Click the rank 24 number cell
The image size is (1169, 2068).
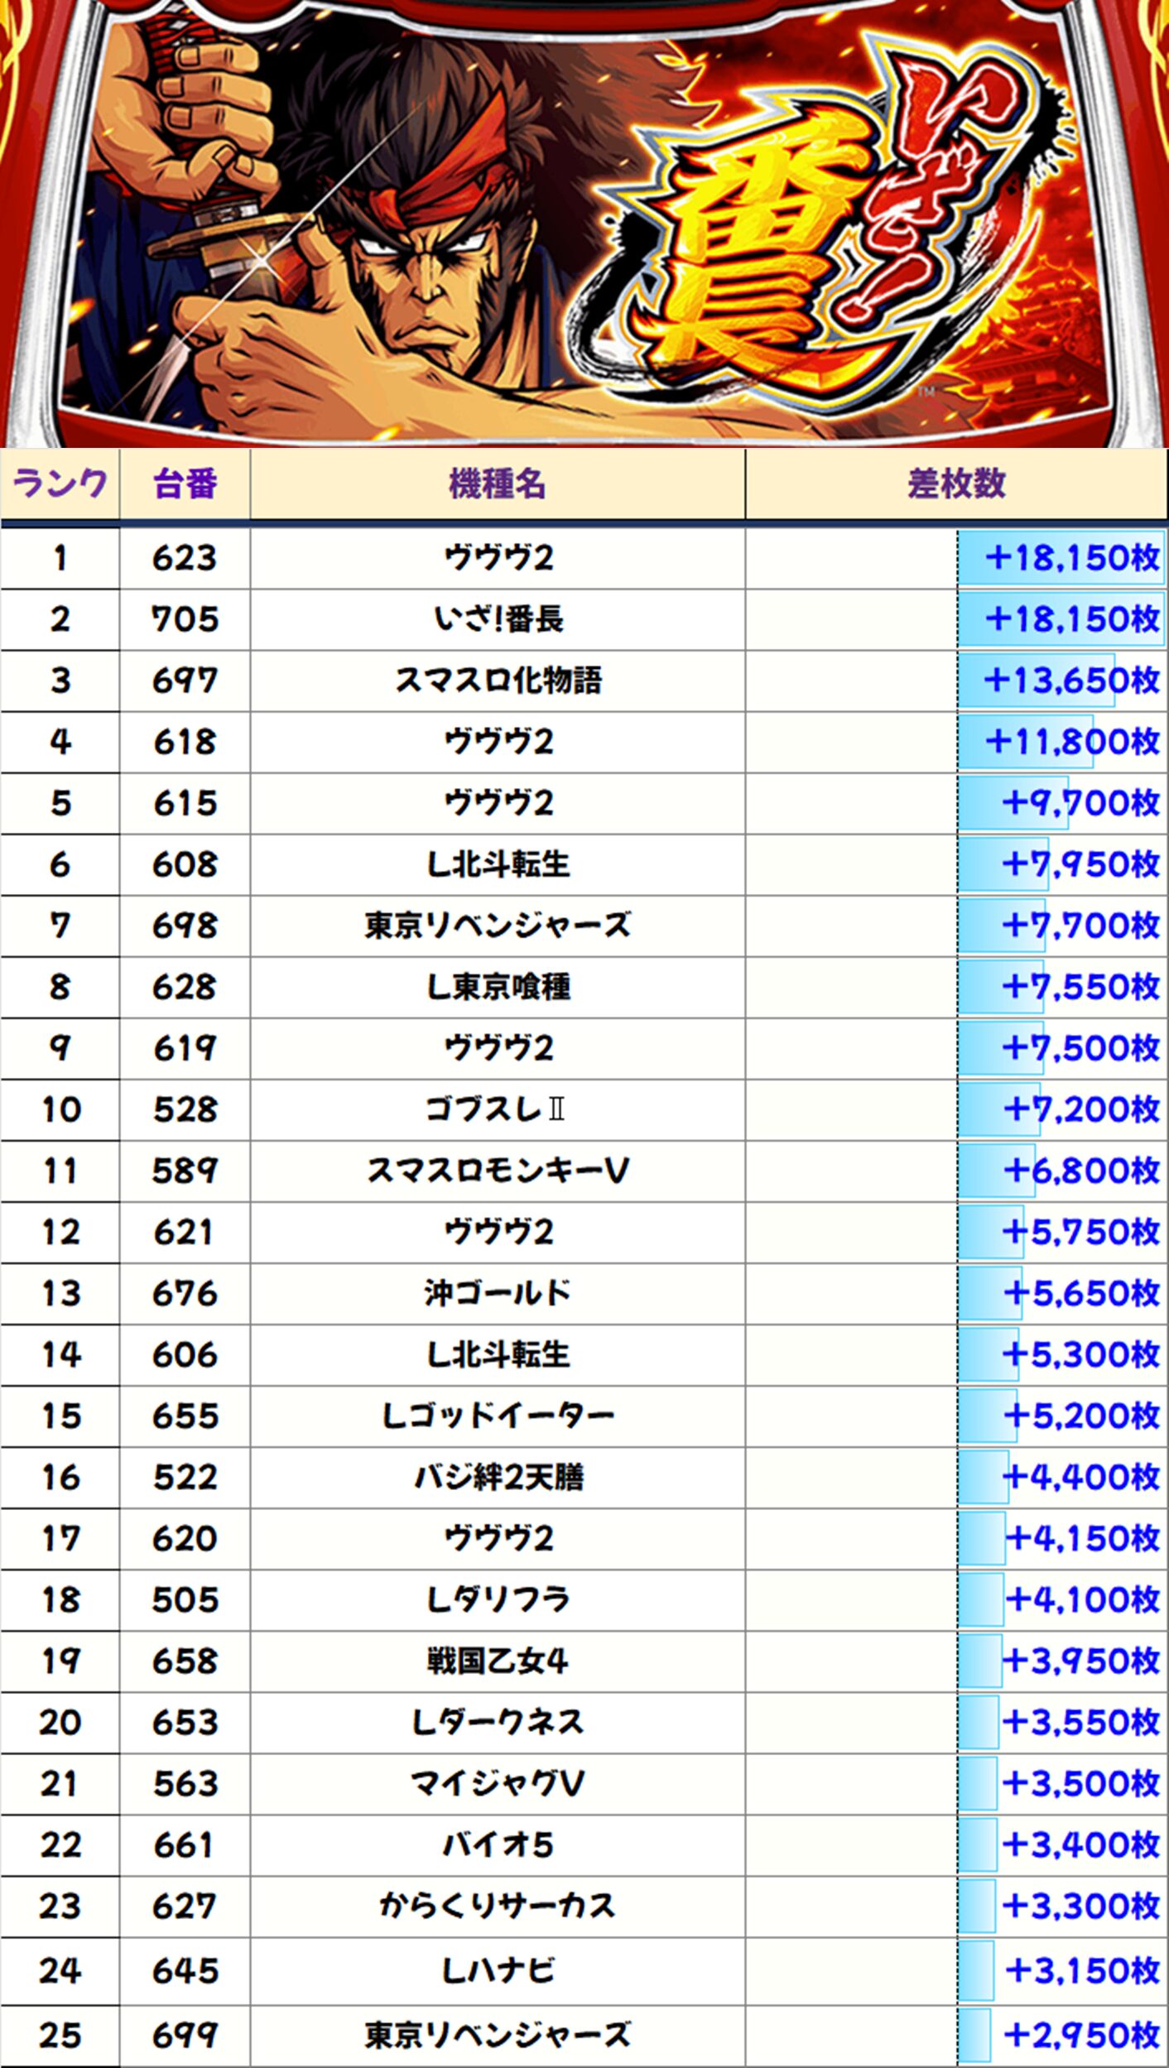(x=60, y=1971)
